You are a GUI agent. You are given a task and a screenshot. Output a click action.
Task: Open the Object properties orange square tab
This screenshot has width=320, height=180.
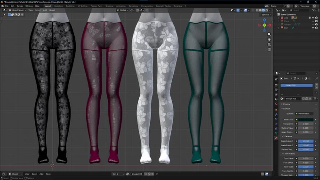point(276,110)
